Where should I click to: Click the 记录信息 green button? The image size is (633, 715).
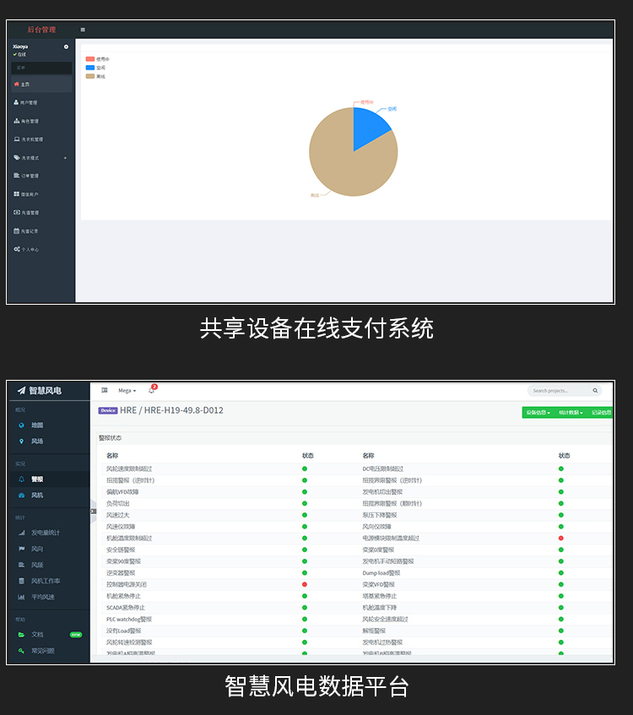click(x=600, y=413)
